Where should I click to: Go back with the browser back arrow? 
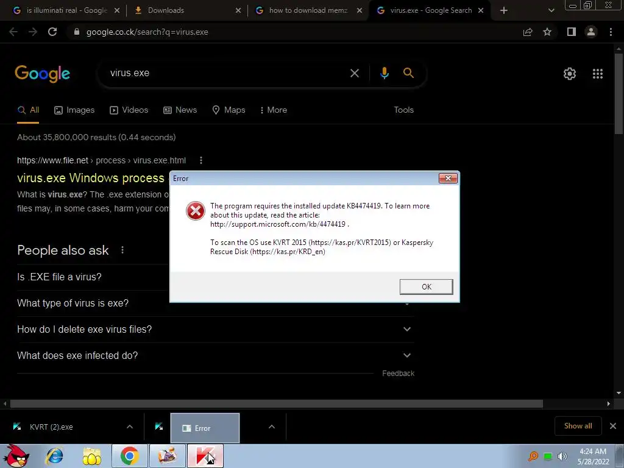tap(13, 32)
